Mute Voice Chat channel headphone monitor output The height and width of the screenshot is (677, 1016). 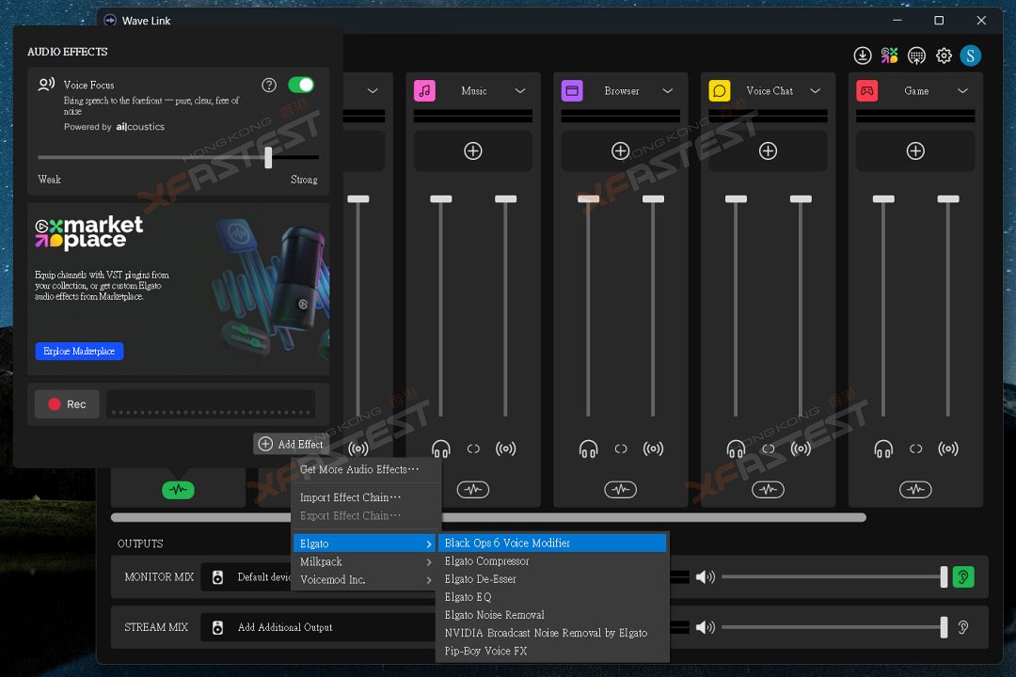coord(736,449)
